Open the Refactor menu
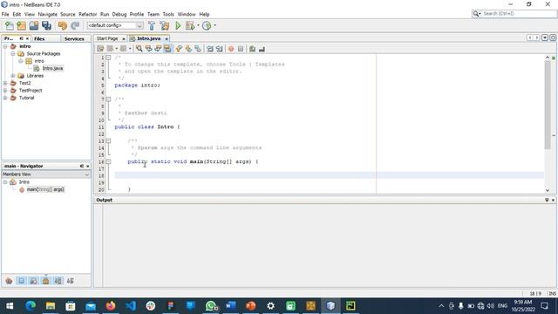The height and width of the screenshot is (314, 558). [87, 14]
